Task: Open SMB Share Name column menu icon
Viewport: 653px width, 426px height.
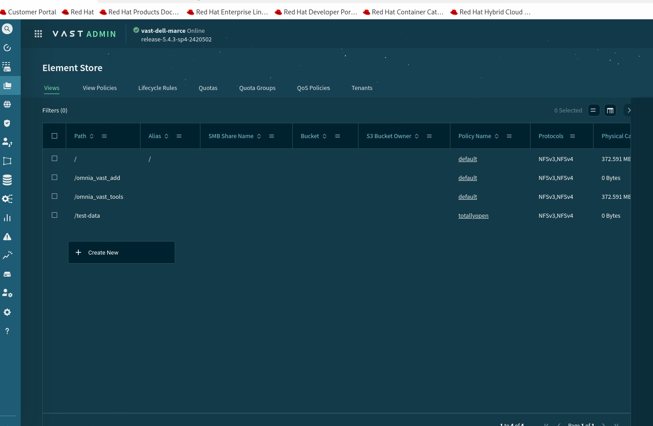Action: pos(272,136)
